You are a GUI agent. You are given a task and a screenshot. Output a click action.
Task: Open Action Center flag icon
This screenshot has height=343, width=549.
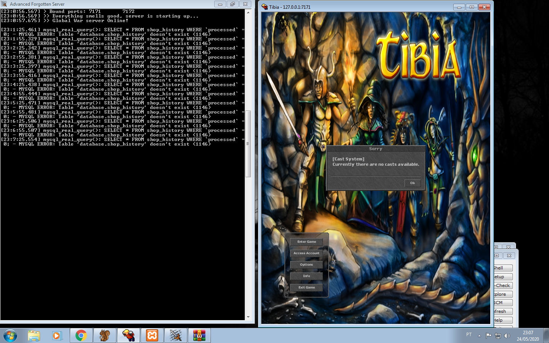[x=488, y=336]
